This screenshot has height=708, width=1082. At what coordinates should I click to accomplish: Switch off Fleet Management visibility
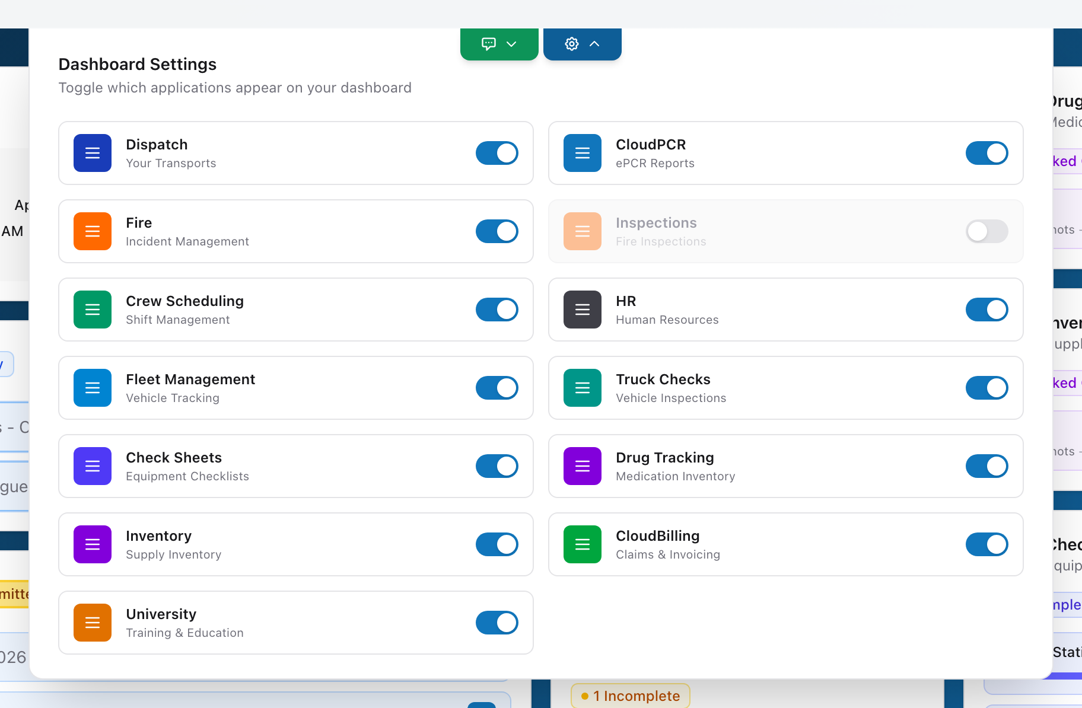pyautogui.click(x=497, y=388)
